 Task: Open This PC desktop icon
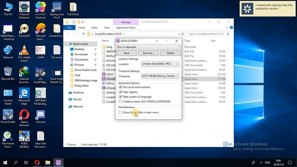8,9
